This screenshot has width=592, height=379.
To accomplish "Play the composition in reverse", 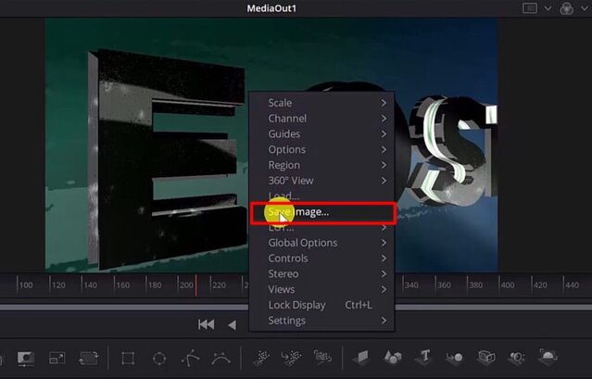I will (233, 324).
